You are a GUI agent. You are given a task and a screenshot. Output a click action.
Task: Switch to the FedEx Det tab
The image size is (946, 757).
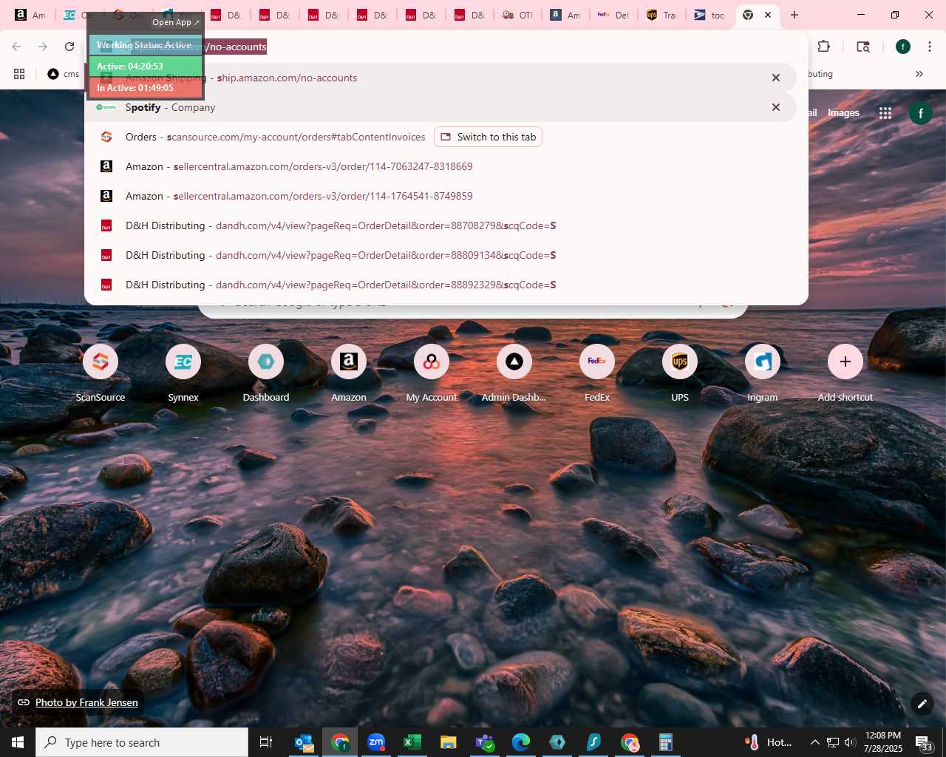coord(613,15)
